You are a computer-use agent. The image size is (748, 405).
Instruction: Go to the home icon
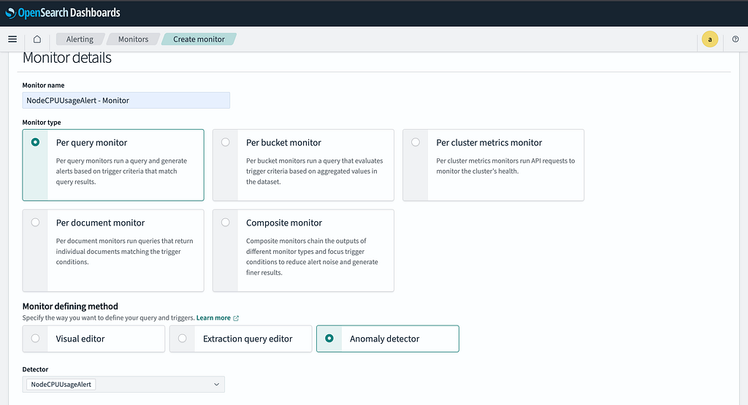pyautogui.click(x=37, y=39)
